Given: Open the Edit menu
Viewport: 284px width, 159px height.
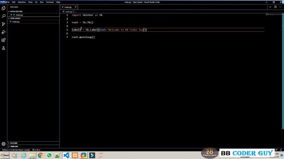Looking at the screenshot, I should click(14, 2).
